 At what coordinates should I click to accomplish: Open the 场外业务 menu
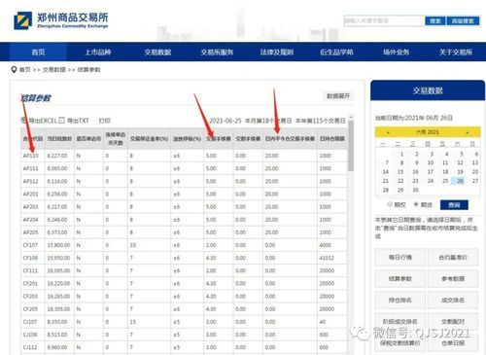[x=397, y=52]
